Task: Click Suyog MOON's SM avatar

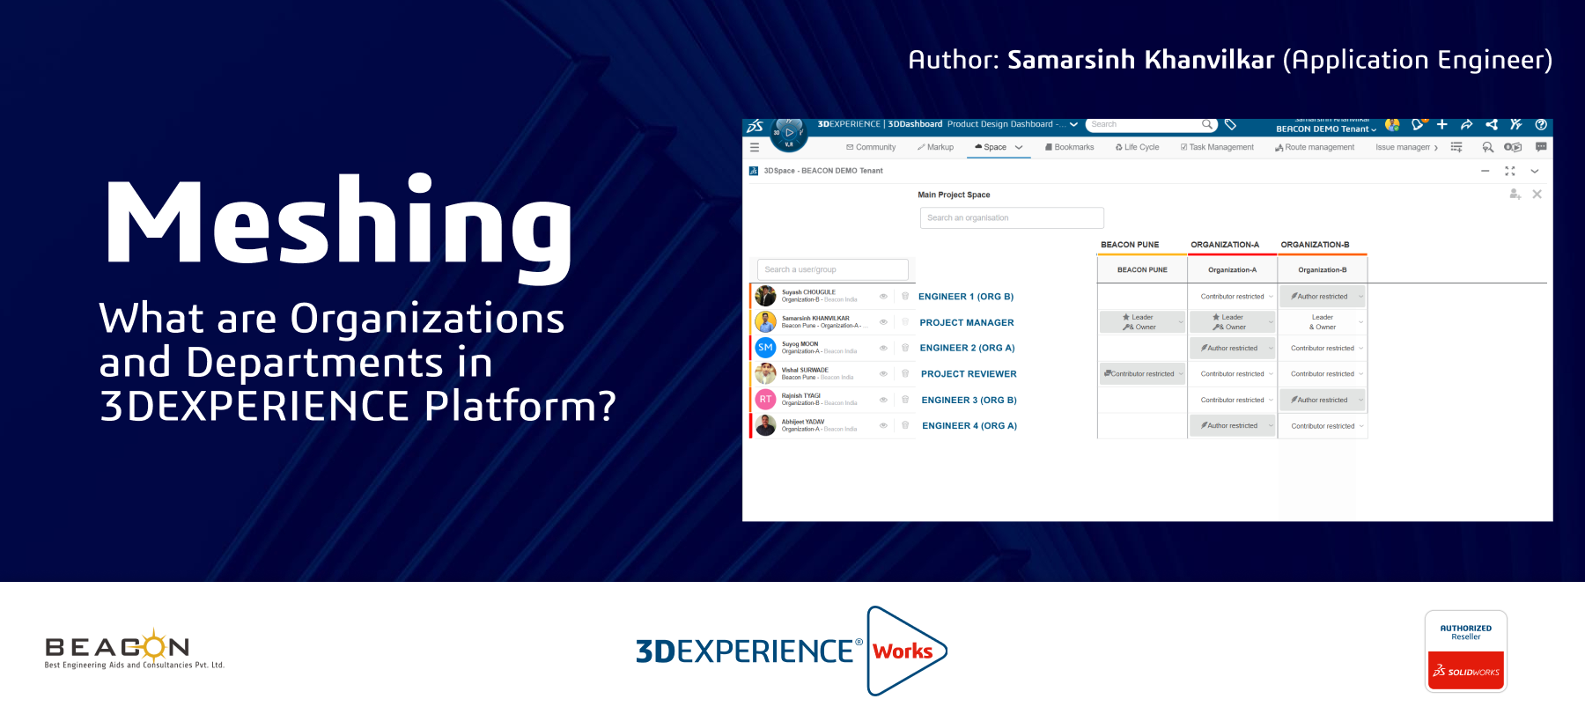Action: click(x=766, y=348)
